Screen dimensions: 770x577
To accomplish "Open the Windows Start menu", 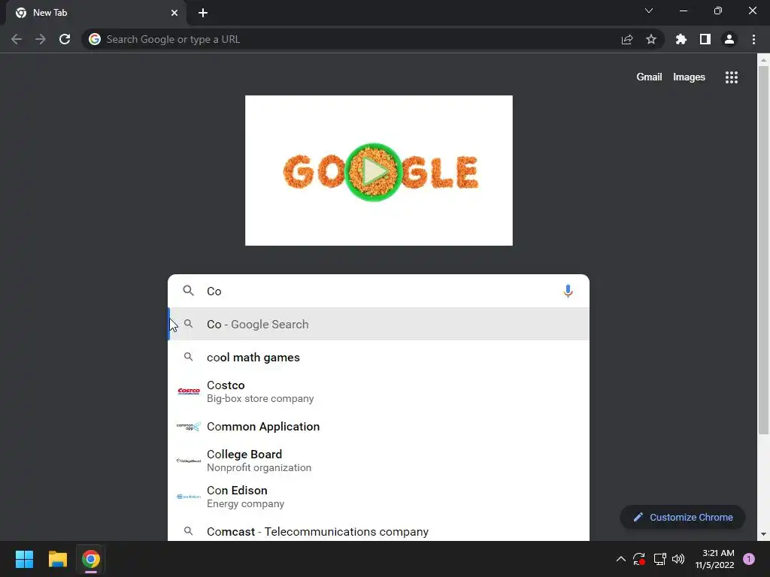I will click(24, 559).
